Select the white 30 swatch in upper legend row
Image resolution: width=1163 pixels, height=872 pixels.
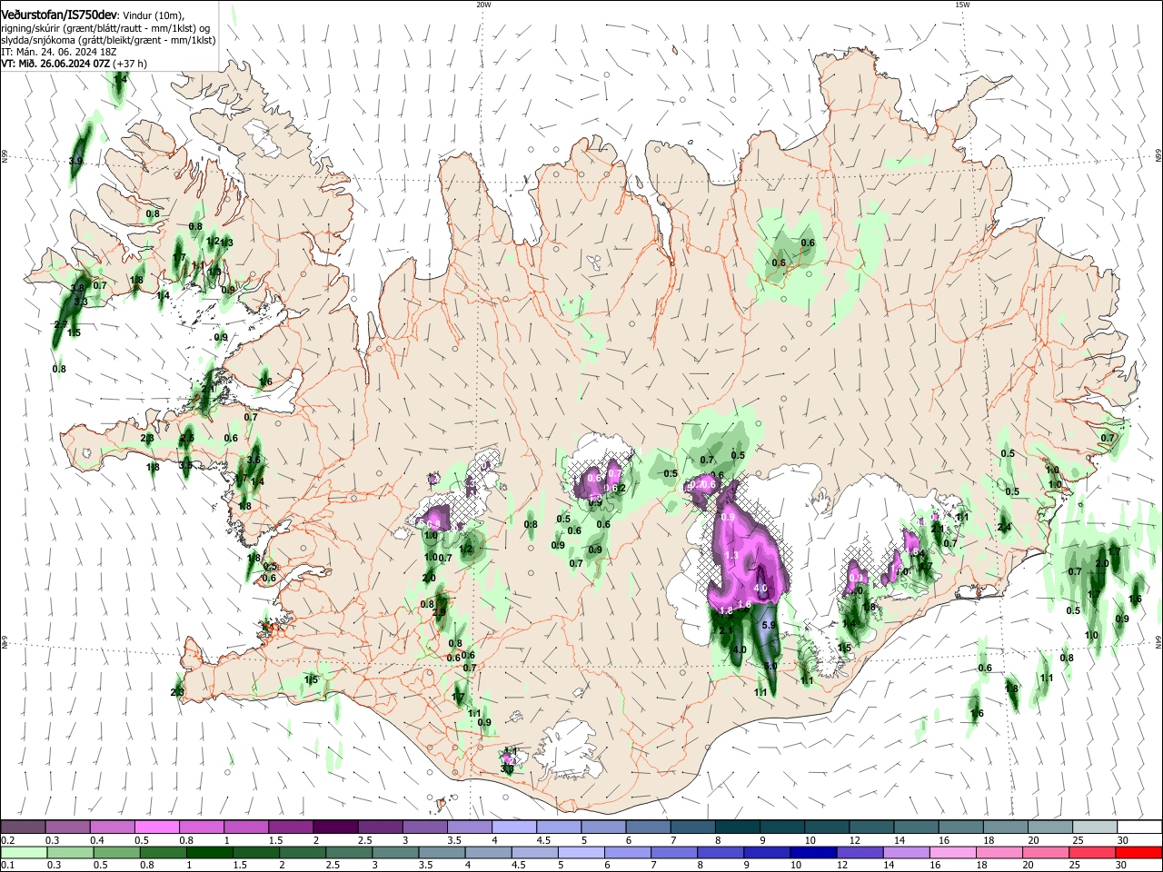pyautogui.click(x=1139, y=827)
